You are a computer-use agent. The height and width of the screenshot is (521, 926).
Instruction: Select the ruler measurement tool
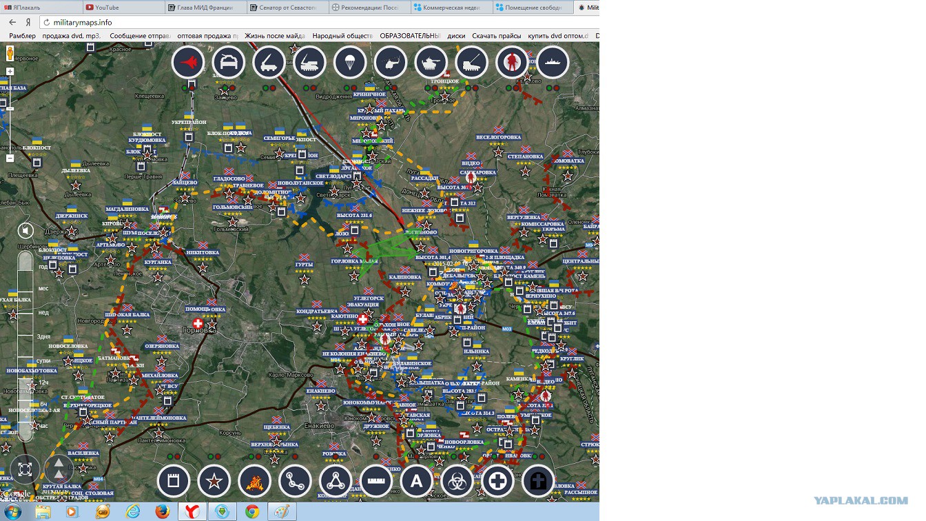pos(375,480)
